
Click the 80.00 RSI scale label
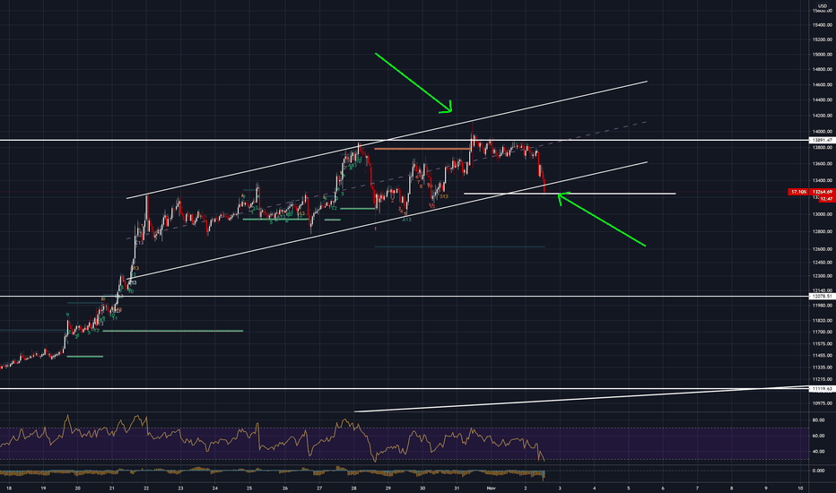(818, 420)
